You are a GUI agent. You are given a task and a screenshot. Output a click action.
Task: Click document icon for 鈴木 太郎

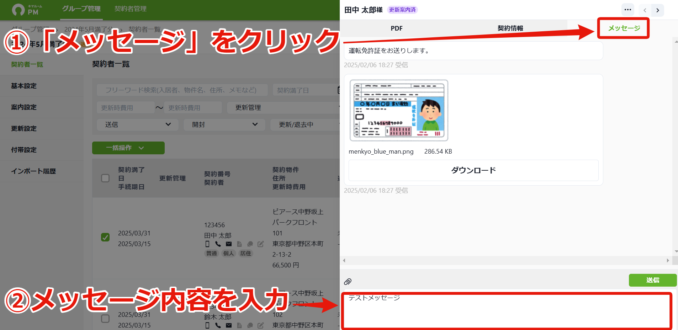click(239, 325)
